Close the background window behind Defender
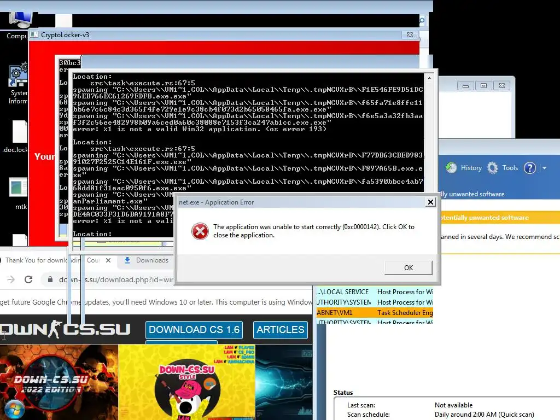Image resolution: width=560 pixels, height=420 pixels. 502,86
